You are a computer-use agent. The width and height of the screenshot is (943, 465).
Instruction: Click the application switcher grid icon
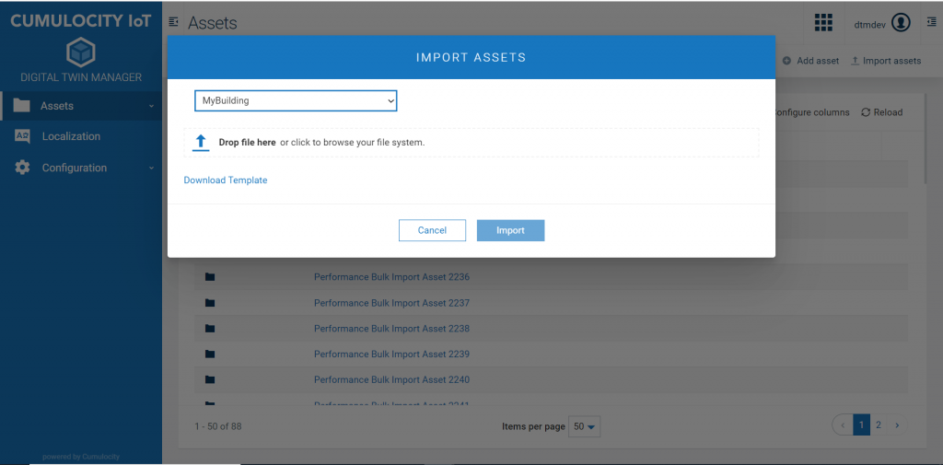pyautogui.click(x=823, y=23)
